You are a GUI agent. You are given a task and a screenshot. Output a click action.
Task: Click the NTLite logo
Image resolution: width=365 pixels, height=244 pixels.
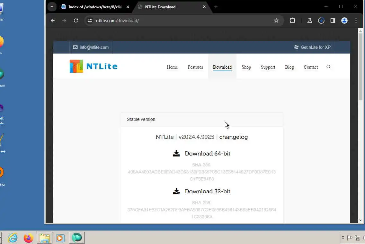(x=93, y=66)
